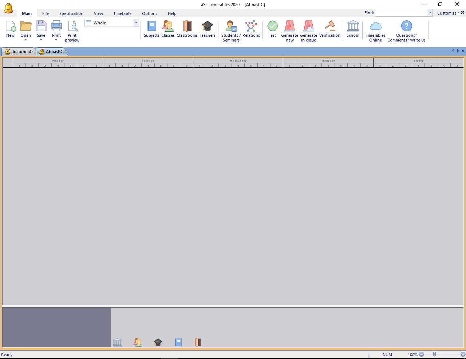Image resolution: width=466 pixels, height=359 pixels.
Task: Open the Help tab
Action: 172,13
